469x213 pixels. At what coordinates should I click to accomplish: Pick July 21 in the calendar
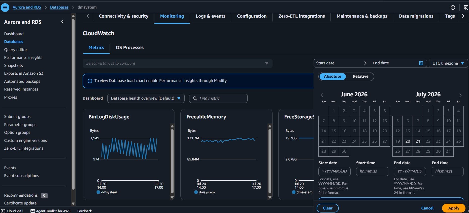[418, 141]
